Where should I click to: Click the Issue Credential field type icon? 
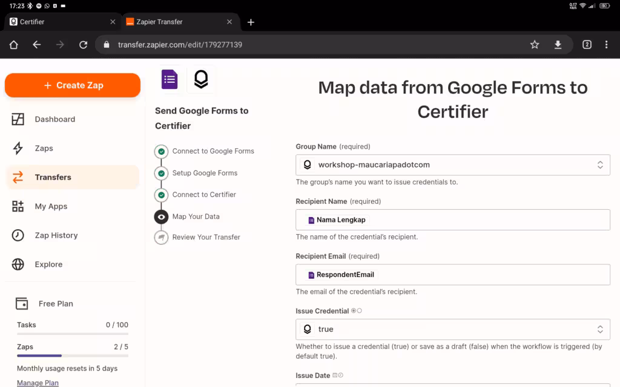tap(356, 311)
